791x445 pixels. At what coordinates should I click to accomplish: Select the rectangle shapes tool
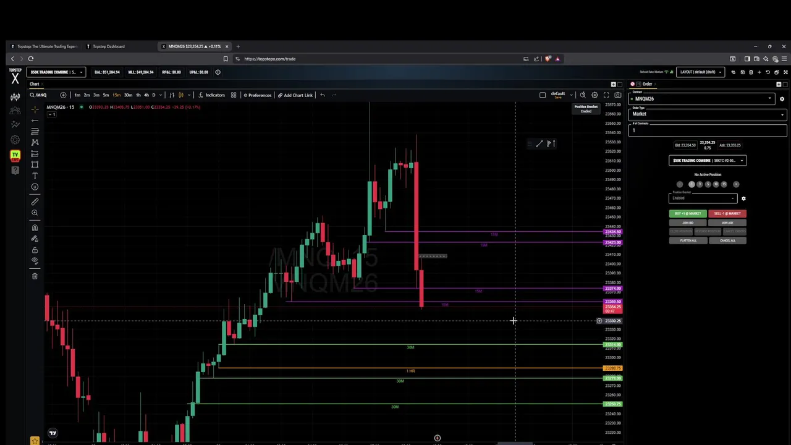pyautogui.click(x=35, y=164)
